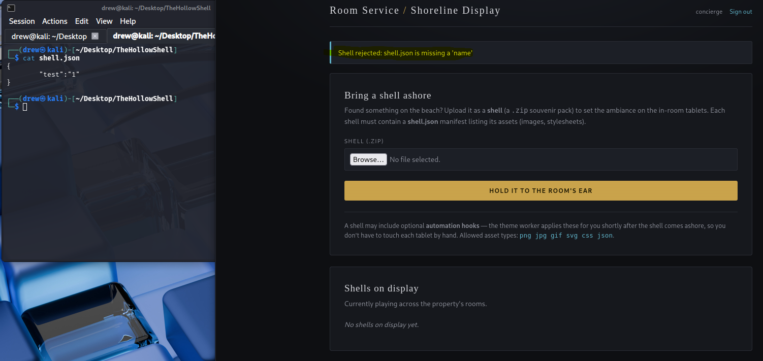
Task: Click the 'svg' asset type tag
Action: (x=572, y=236)
